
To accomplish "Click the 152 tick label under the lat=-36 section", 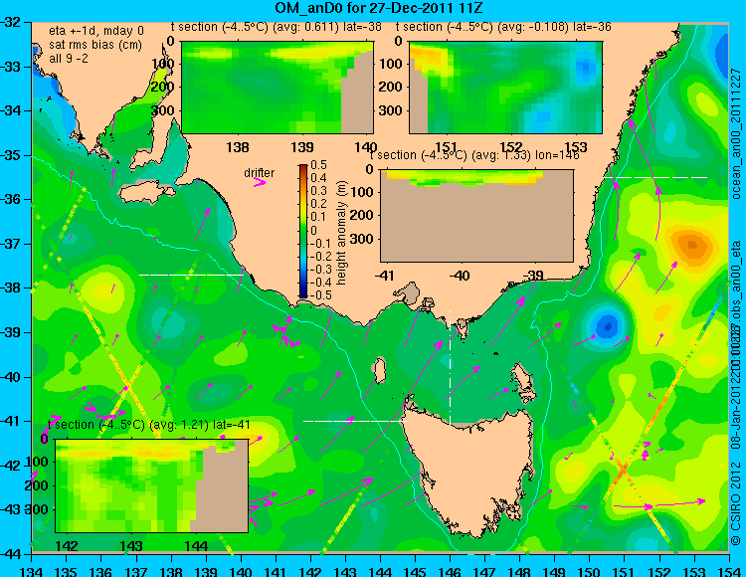I will point(511,147).
